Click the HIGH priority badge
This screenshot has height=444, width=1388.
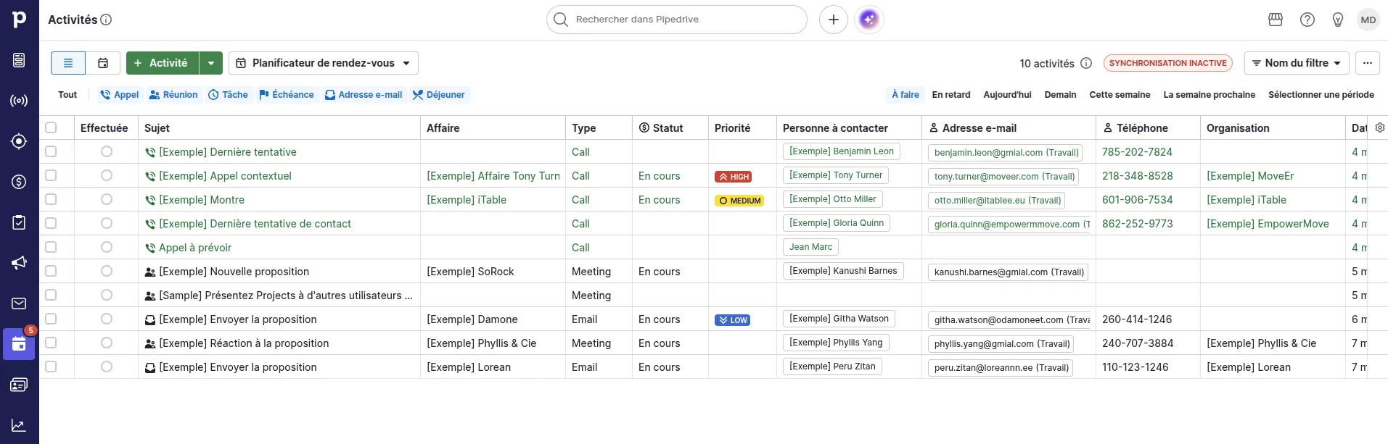coord(734,177)
